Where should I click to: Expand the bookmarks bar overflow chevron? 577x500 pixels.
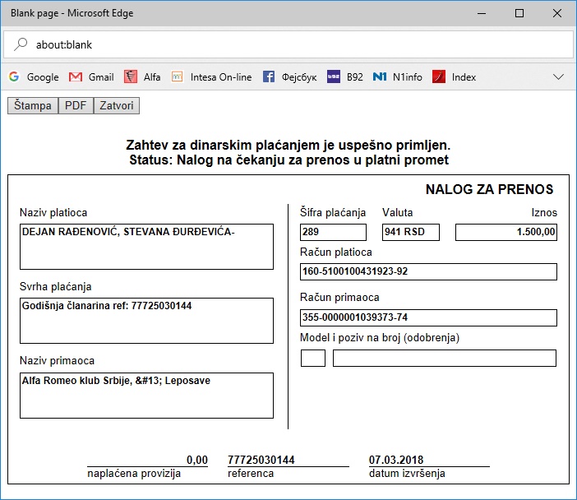pyautogui.click(x=558, y=76)
